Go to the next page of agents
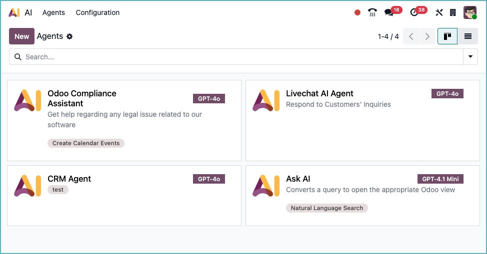The image size is (487, 254). click(427, 36)
